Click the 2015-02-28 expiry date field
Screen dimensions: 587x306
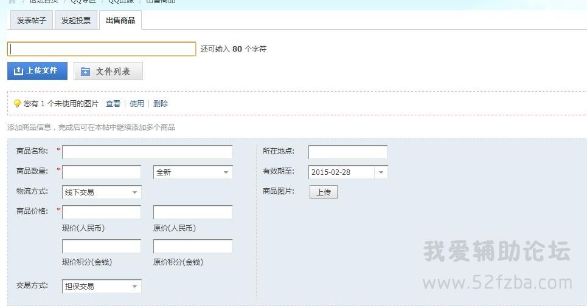pos(341,172)
